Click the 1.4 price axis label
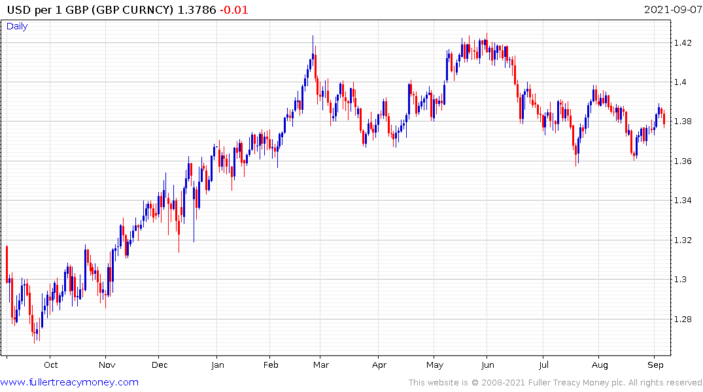The height and width of the screenshot is (392, 703). tap(680, 82)
